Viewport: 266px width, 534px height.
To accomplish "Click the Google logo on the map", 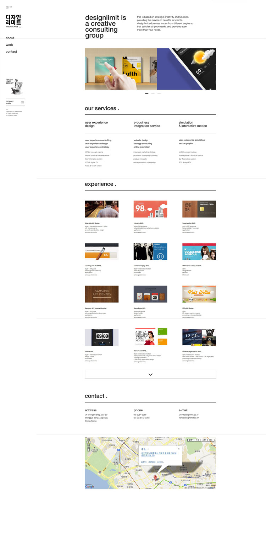I will pos(90,486).
